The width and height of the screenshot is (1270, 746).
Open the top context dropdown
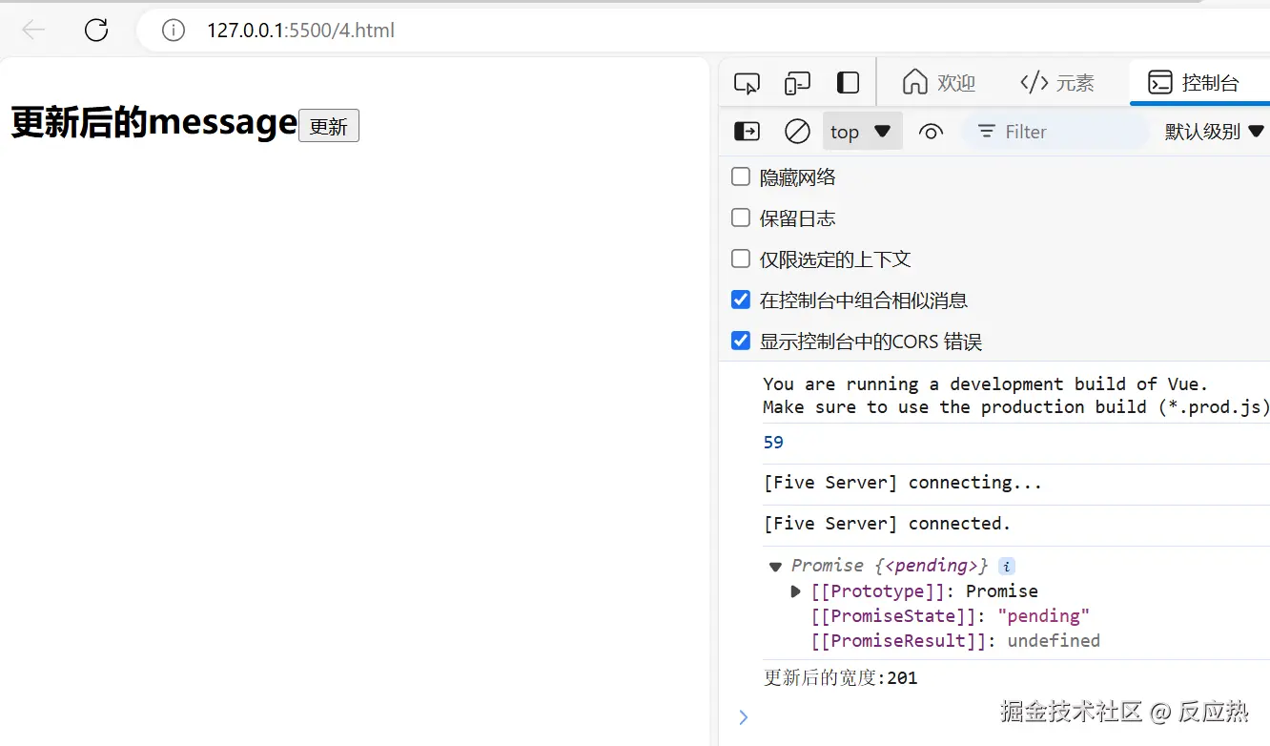coord(861,132)
